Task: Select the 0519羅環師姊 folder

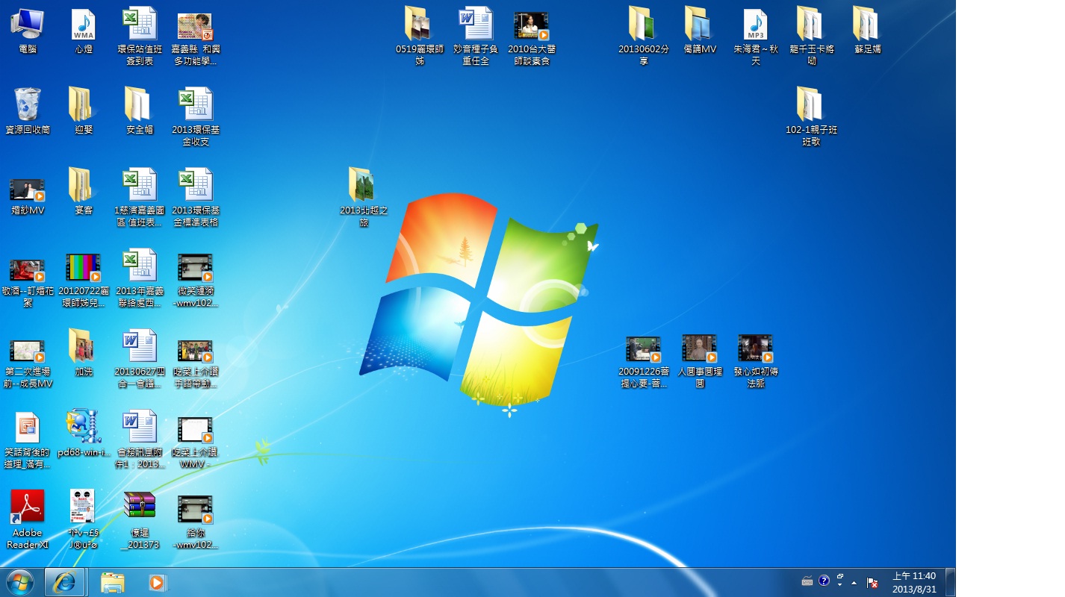Action: (420, 36)
